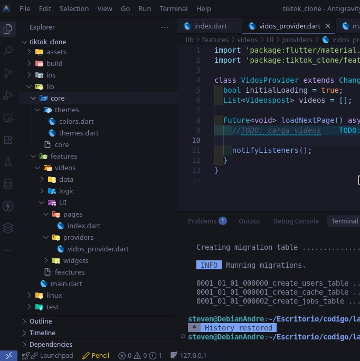Open the Testing flask icon
The width and height of the screenshot is (360, 361).
8,162
